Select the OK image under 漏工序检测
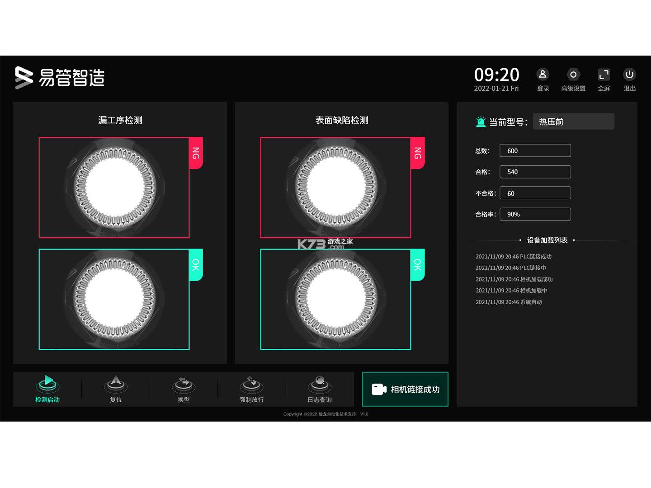 (114, 299)
